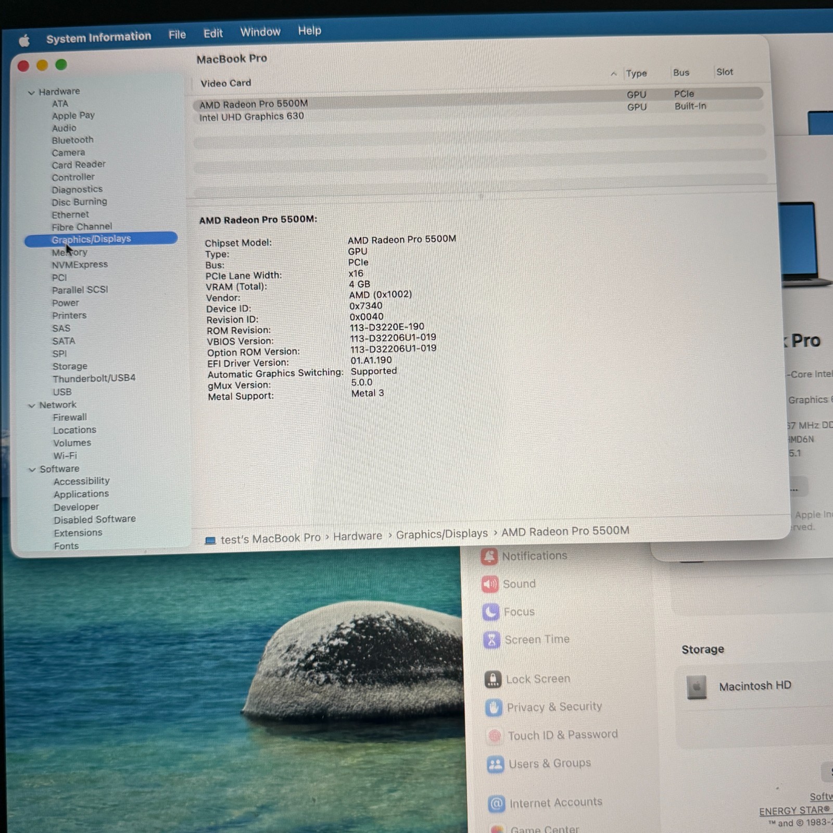Select Camera in the sidebar
This screenshot has width=833, height=833.
click(x=68, y=153)
